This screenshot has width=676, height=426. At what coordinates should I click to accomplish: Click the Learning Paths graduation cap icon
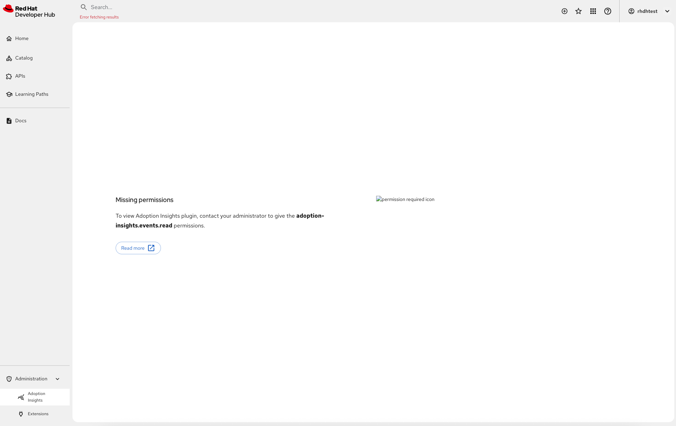click(9, 94)
